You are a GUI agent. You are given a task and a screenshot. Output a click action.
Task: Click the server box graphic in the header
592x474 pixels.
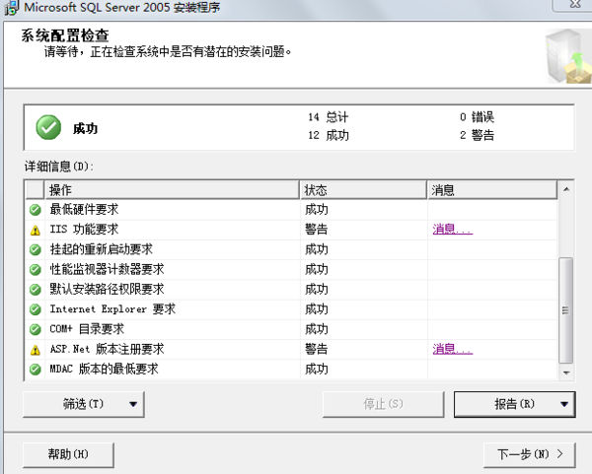[568, 56]
